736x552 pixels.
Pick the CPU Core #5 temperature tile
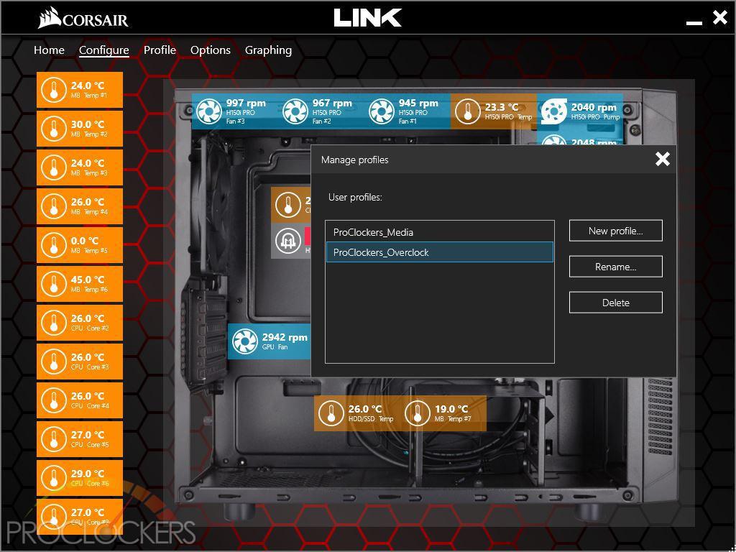(x=80, y=439)
